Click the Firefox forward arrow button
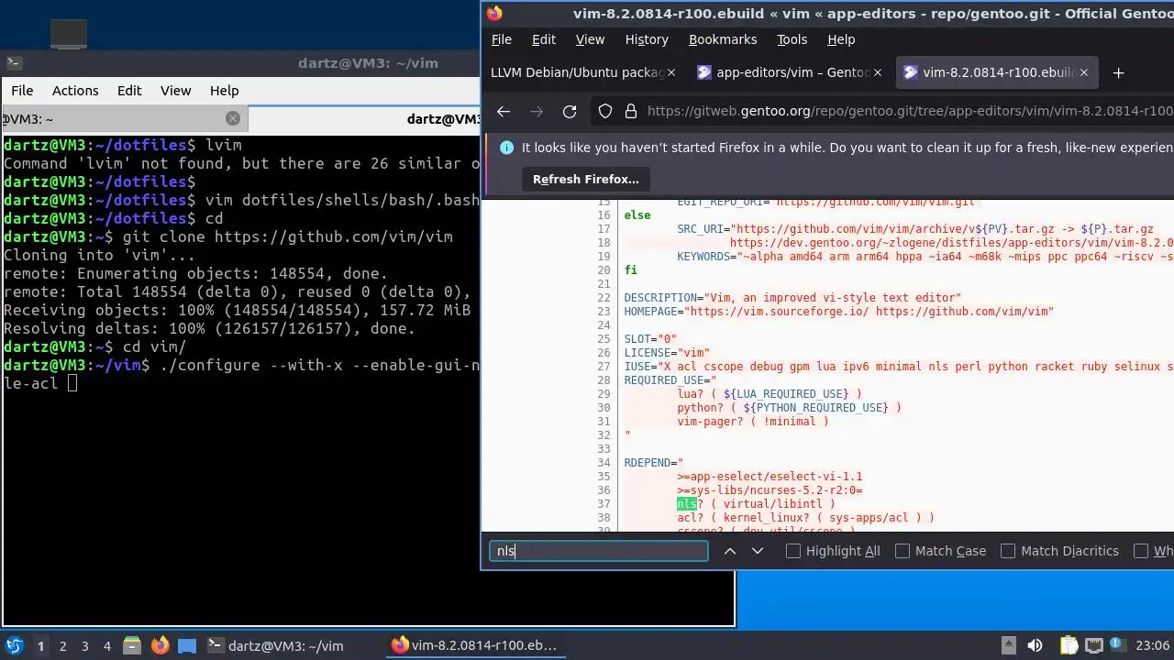 pyautogui.click(x=537, y=111)
